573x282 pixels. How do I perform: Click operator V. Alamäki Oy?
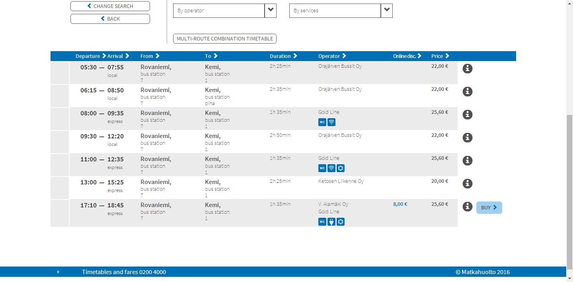tap(333, 204)
